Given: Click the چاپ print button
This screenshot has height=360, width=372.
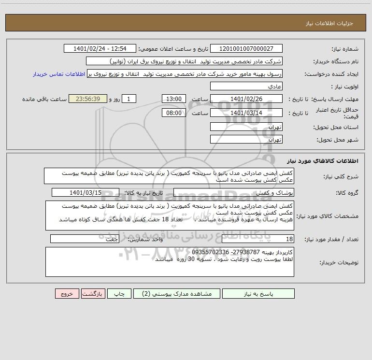Looking at the screenshot, I should (119, 294).
